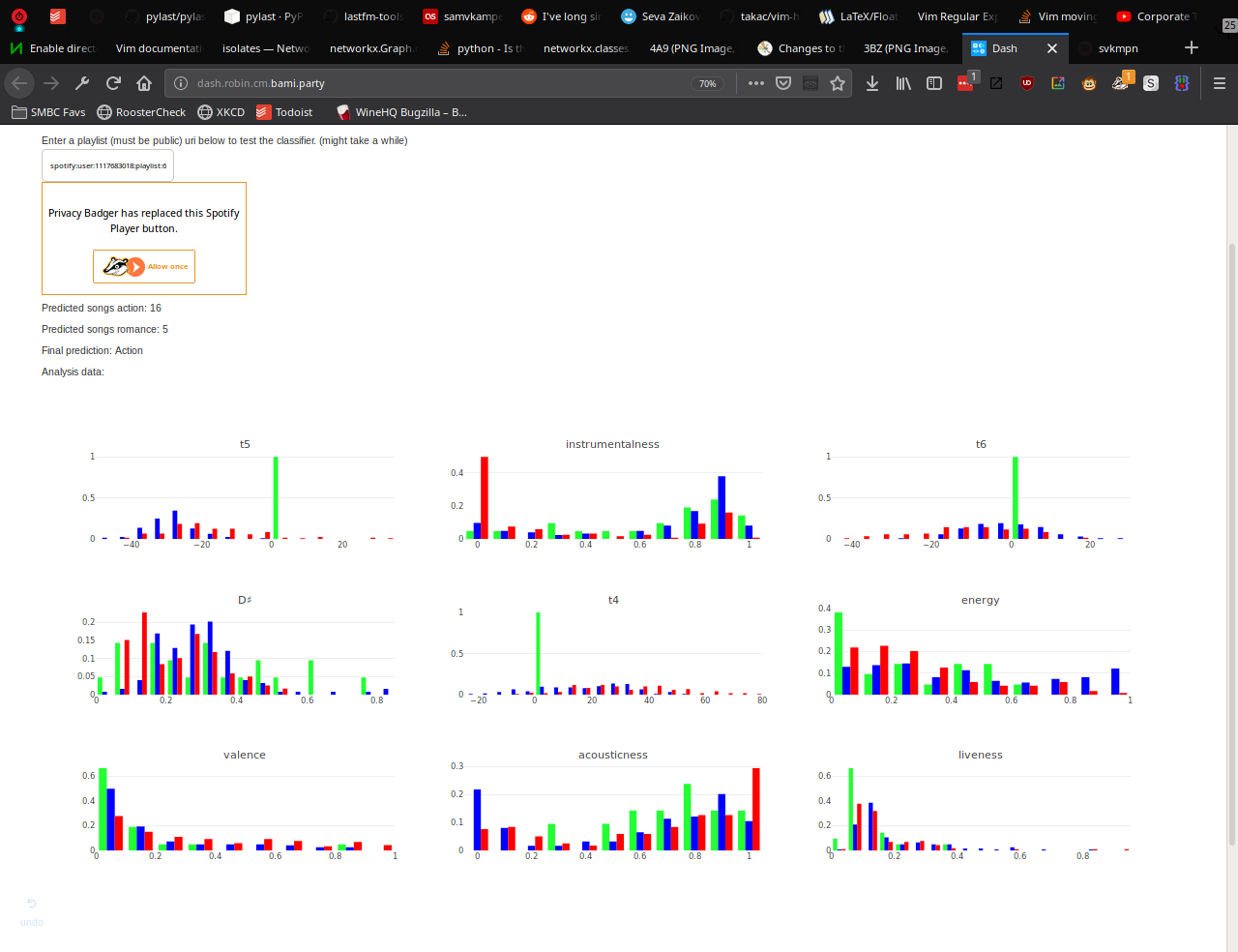Open the downloads panel
The image size is (1238, 952).
click(x=871, y=83)
